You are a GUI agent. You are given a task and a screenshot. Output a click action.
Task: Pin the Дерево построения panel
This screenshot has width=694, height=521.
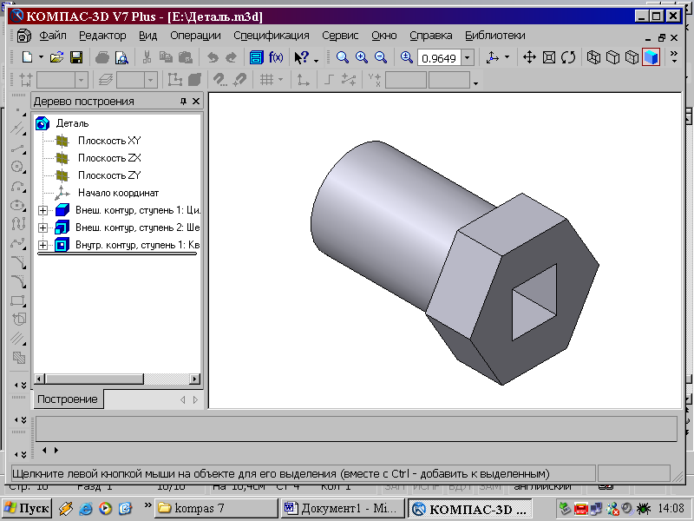183,102
